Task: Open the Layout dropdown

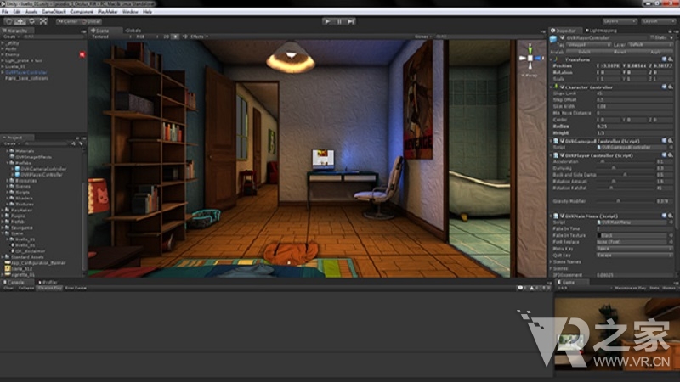Action: pyautogui.click(x=658, y=21)
